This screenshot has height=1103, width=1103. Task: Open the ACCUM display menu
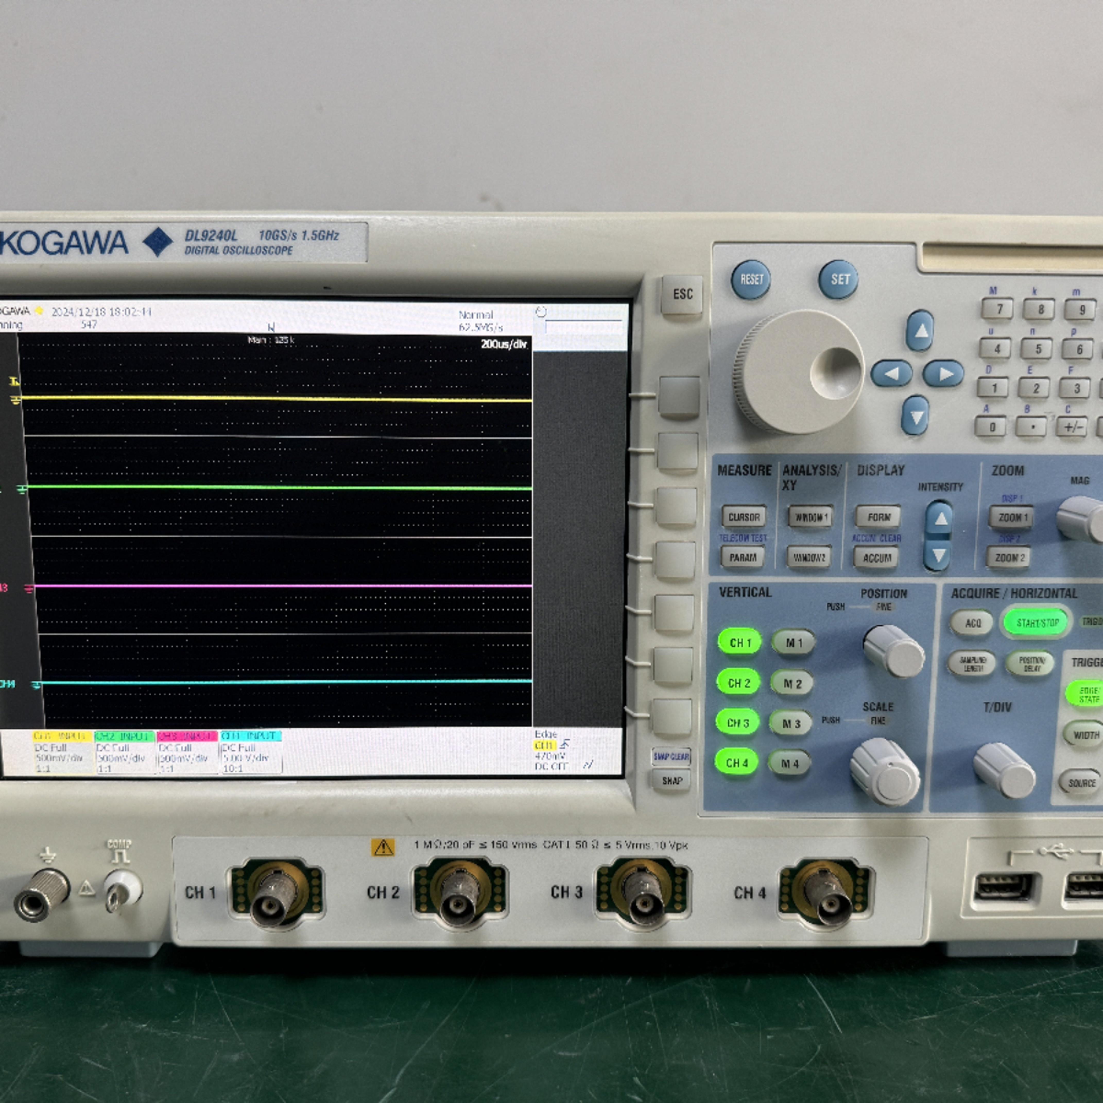click(876, 558)
